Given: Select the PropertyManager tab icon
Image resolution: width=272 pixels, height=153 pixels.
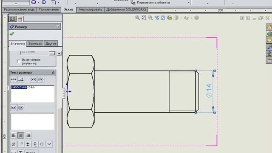Looking at the screenshot, I should pos(20,19).
